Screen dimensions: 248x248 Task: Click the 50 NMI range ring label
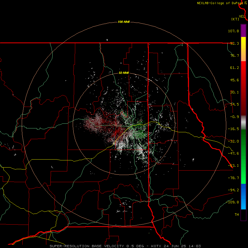(x=124, y=73)
